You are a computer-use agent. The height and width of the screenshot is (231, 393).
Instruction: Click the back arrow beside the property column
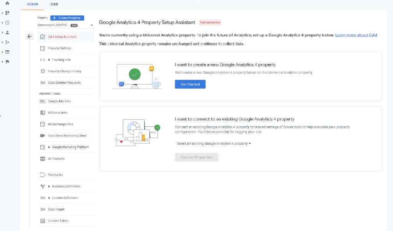[x=29, y=36]
